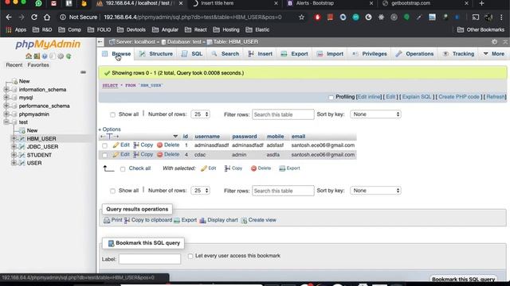The image size is (510, 286).
Task: Expand the + Options link
Action: click(x=110, y=129)
